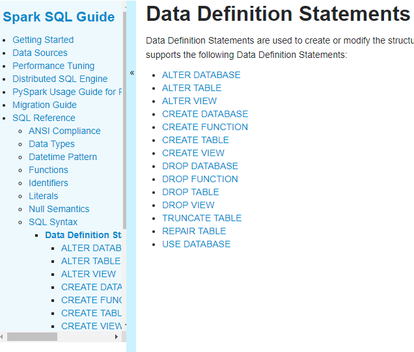
Task: Open the REPAIR TABLE statement link
Action: point(194,231)
